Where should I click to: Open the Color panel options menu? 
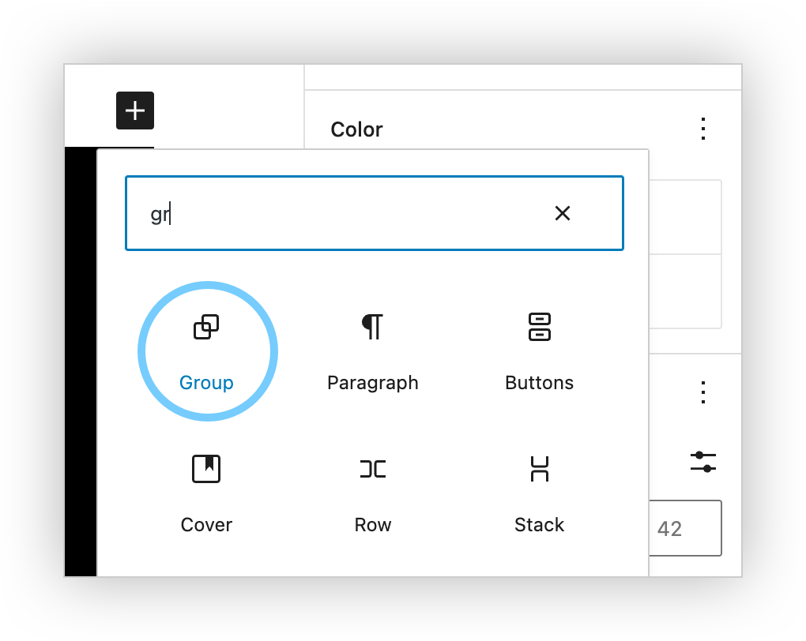pos(702,129)
